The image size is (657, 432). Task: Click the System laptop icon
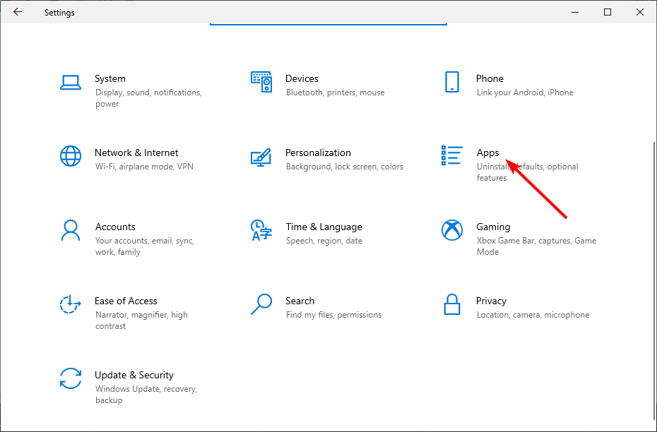(71, 82)
